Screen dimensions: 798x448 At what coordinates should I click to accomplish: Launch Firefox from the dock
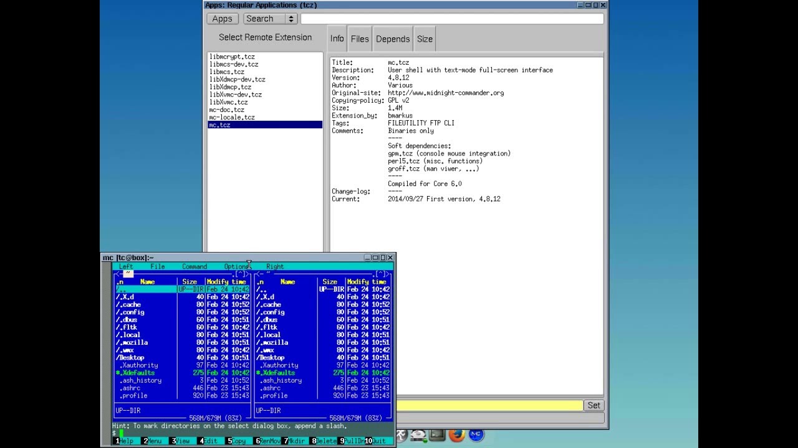456,435
